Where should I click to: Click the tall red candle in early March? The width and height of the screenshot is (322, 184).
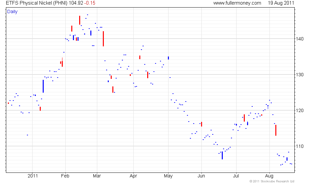click(x=103, y=39)
